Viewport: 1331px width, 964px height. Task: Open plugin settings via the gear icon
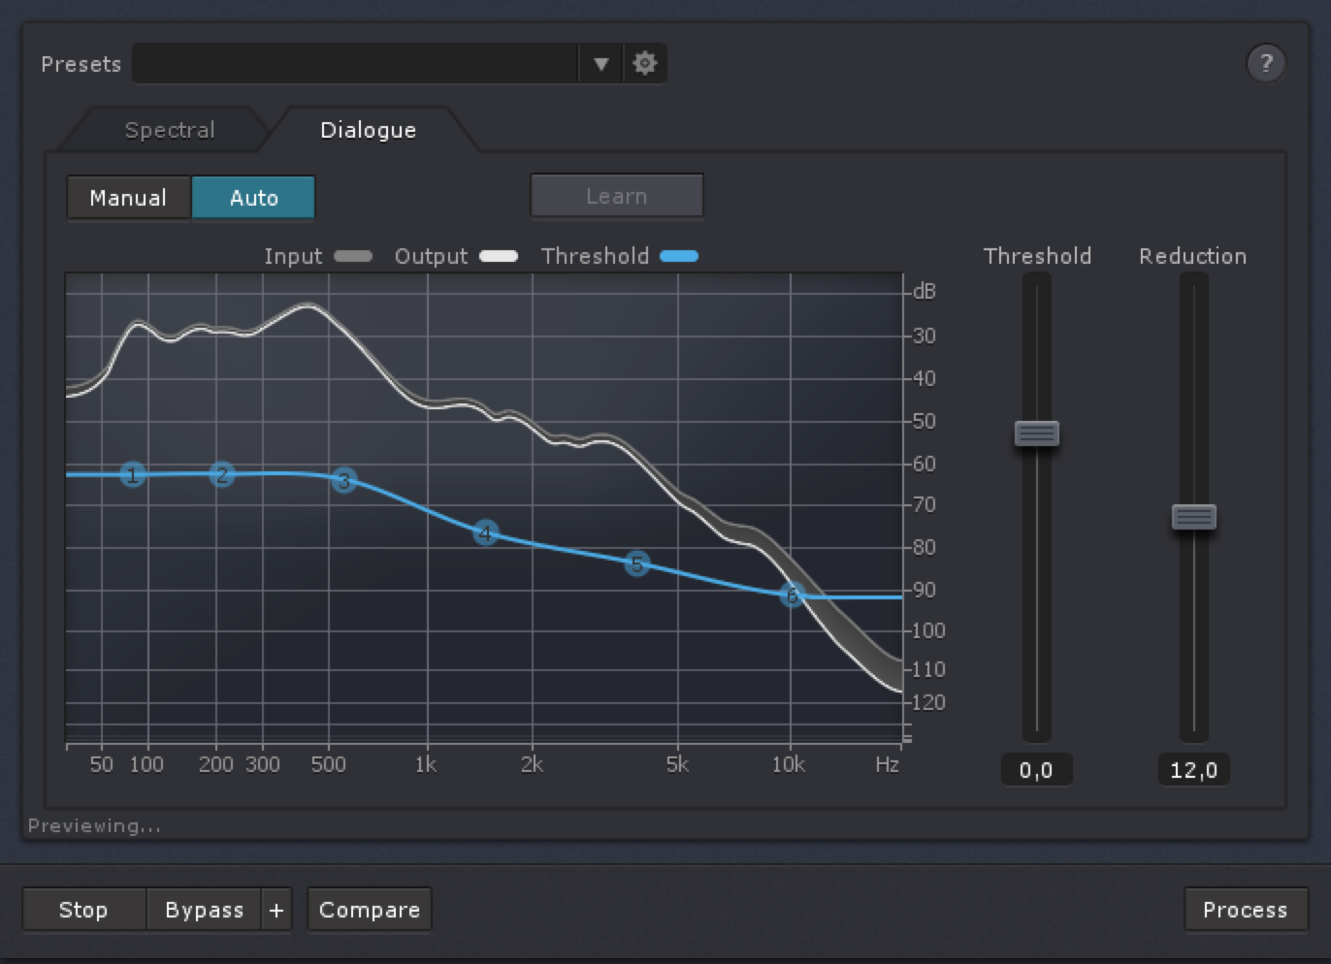[644, 63]
